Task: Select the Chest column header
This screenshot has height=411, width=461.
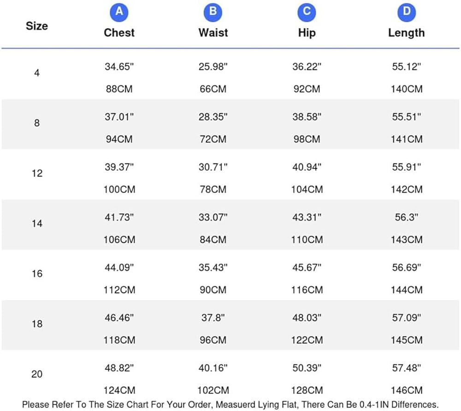Action: point(119,33)
